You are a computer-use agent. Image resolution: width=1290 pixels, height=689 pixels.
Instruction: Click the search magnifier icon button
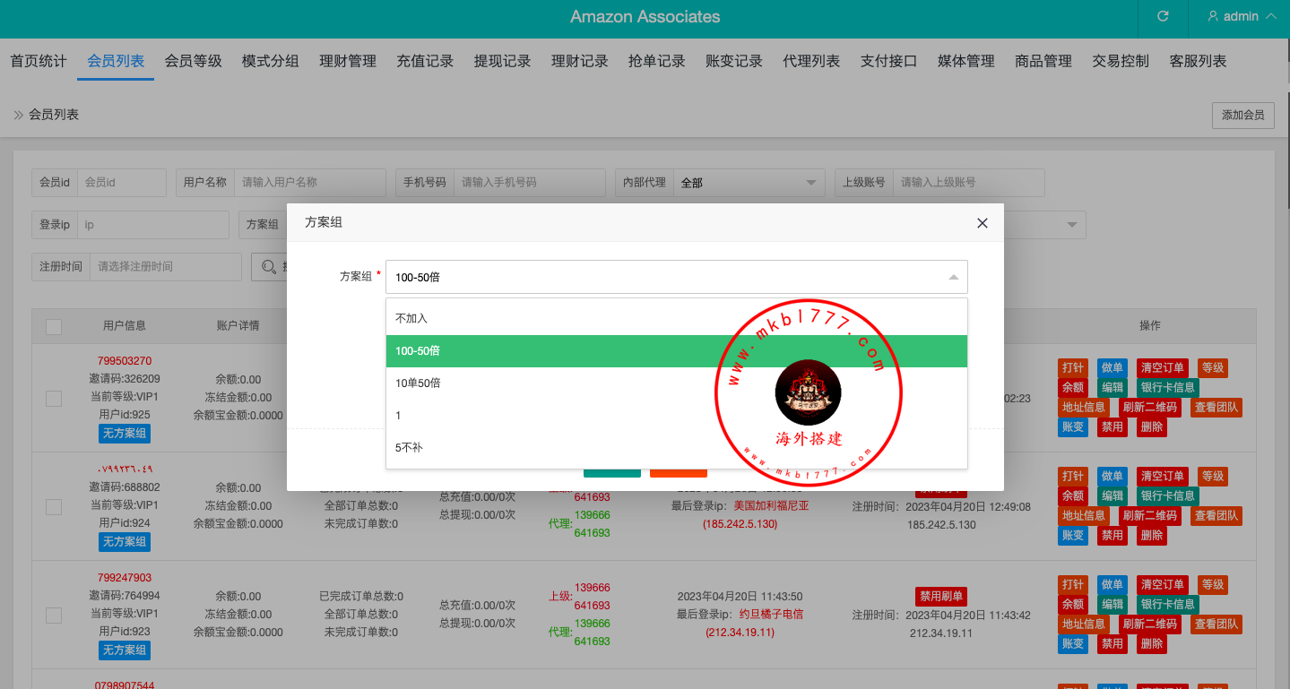click(x=268, y=266)
